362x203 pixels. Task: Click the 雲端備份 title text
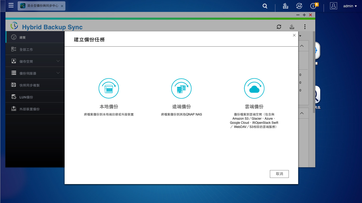tap(254, 107)
